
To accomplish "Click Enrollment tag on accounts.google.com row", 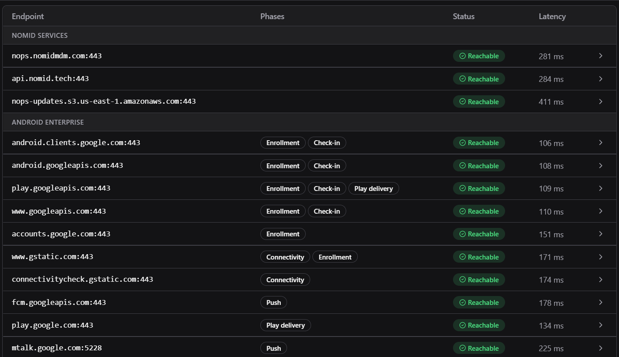I will pyautogui.click(x=283, y=234).
